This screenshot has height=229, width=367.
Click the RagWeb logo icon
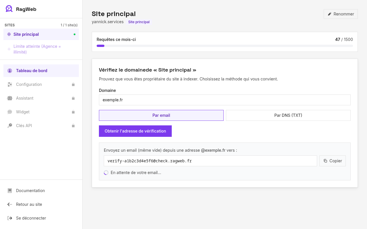9,9
